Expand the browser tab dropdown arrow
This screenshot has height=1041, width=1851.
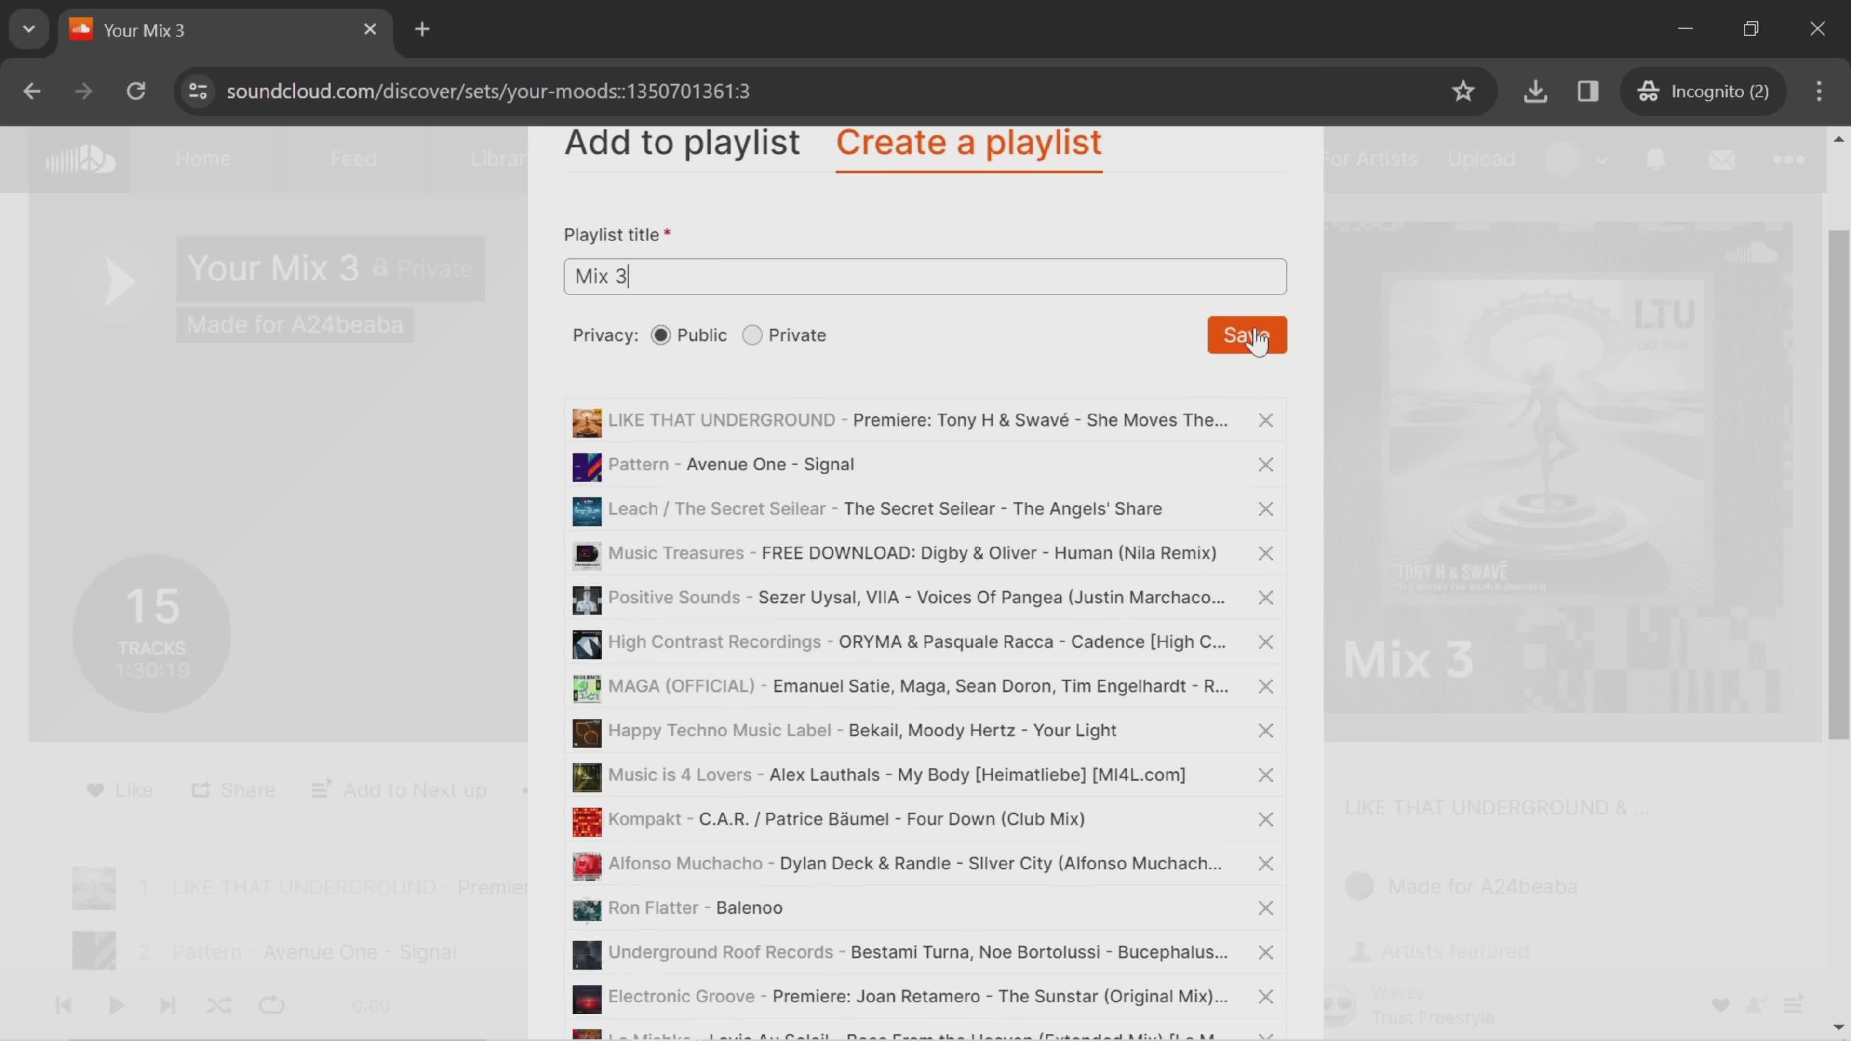coord(28,28)
